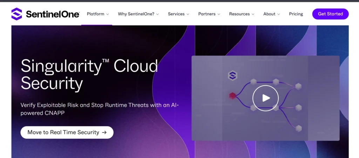Screen dimensions: 359x158
Task: Expand the Platform chevron arrow
Action: [x=107, y=14]
